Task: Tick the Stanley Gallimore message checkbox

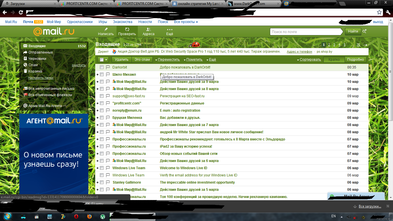Action: click(x=102, y=182)
